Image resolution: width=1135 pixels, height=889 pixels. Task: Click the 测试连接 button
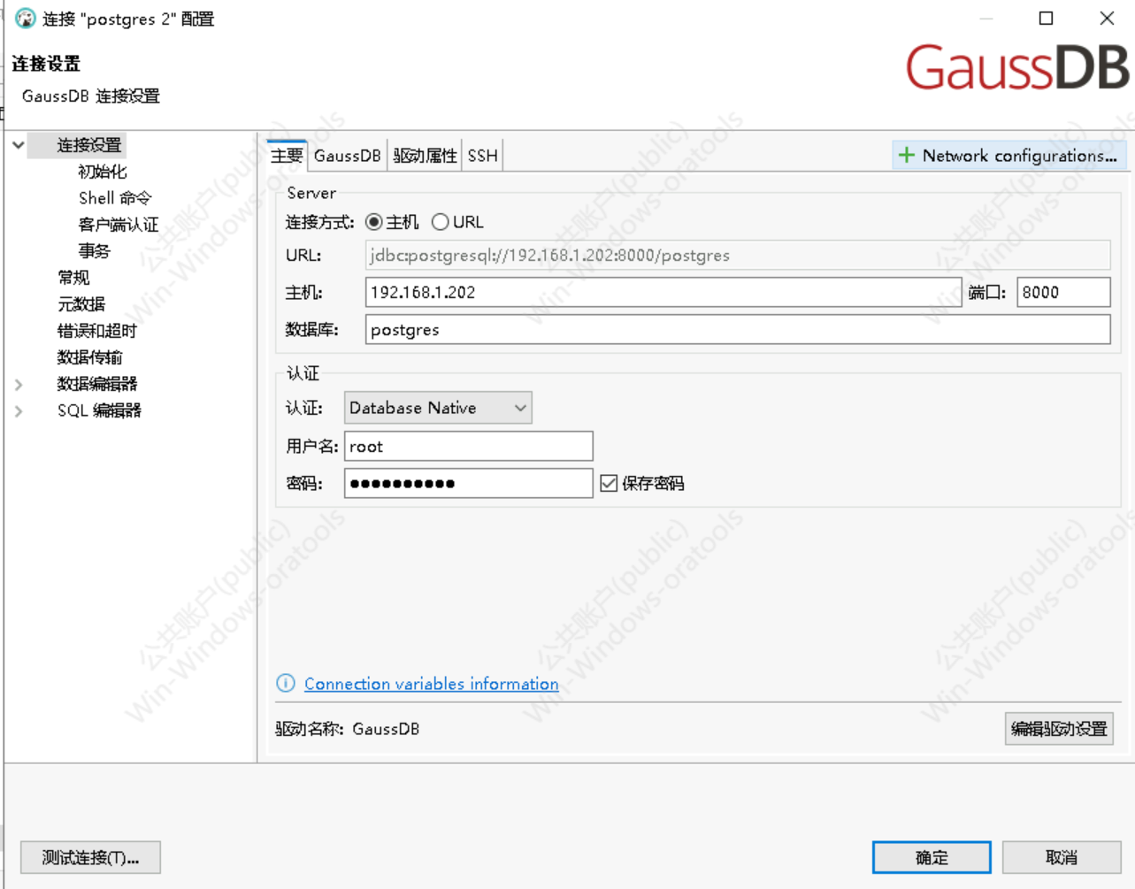coord(90,857)
